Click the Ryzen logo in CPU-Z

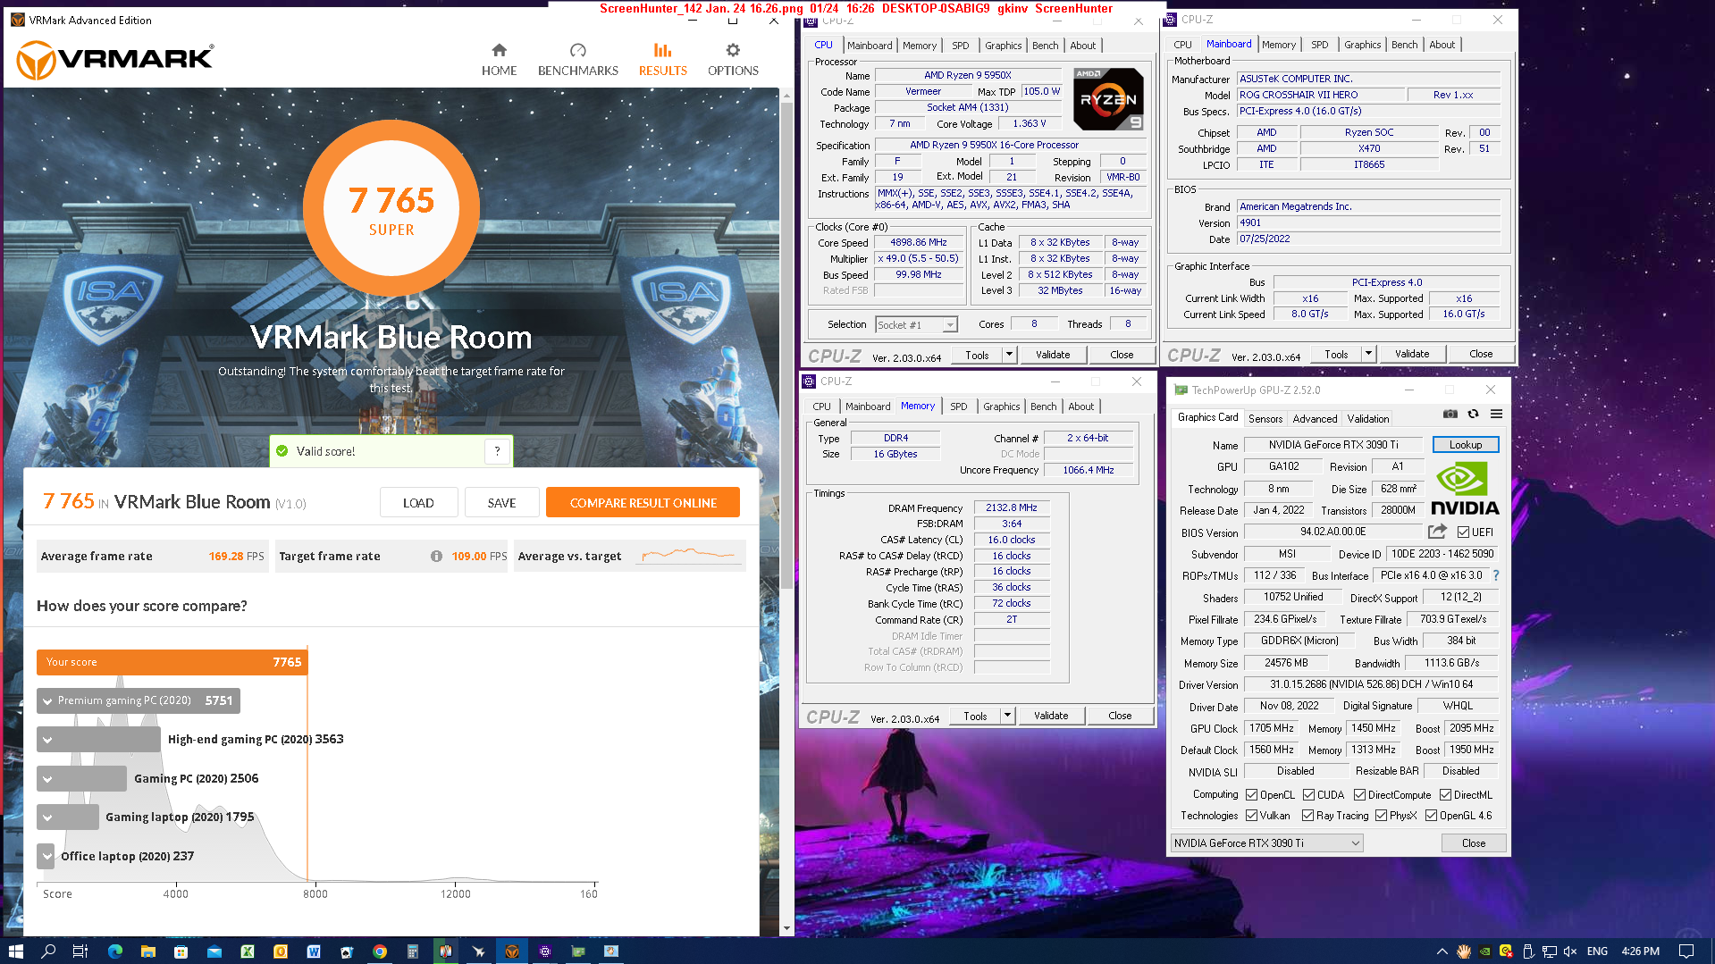point(1108,99)
